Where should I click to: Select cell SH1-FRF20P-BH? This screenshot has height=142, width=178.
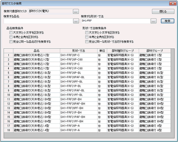pyautogui.click(x=79, y=99)
